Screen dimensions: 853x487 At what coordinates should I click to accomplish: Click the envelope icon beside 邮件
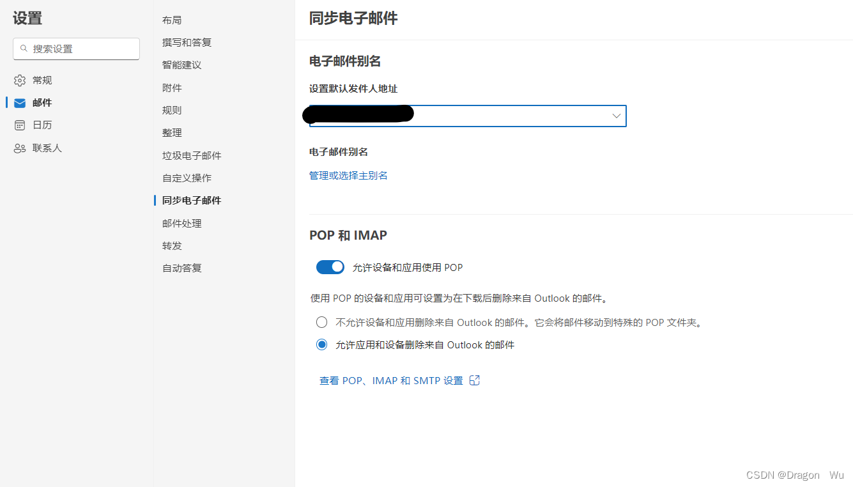pos(20,103)
